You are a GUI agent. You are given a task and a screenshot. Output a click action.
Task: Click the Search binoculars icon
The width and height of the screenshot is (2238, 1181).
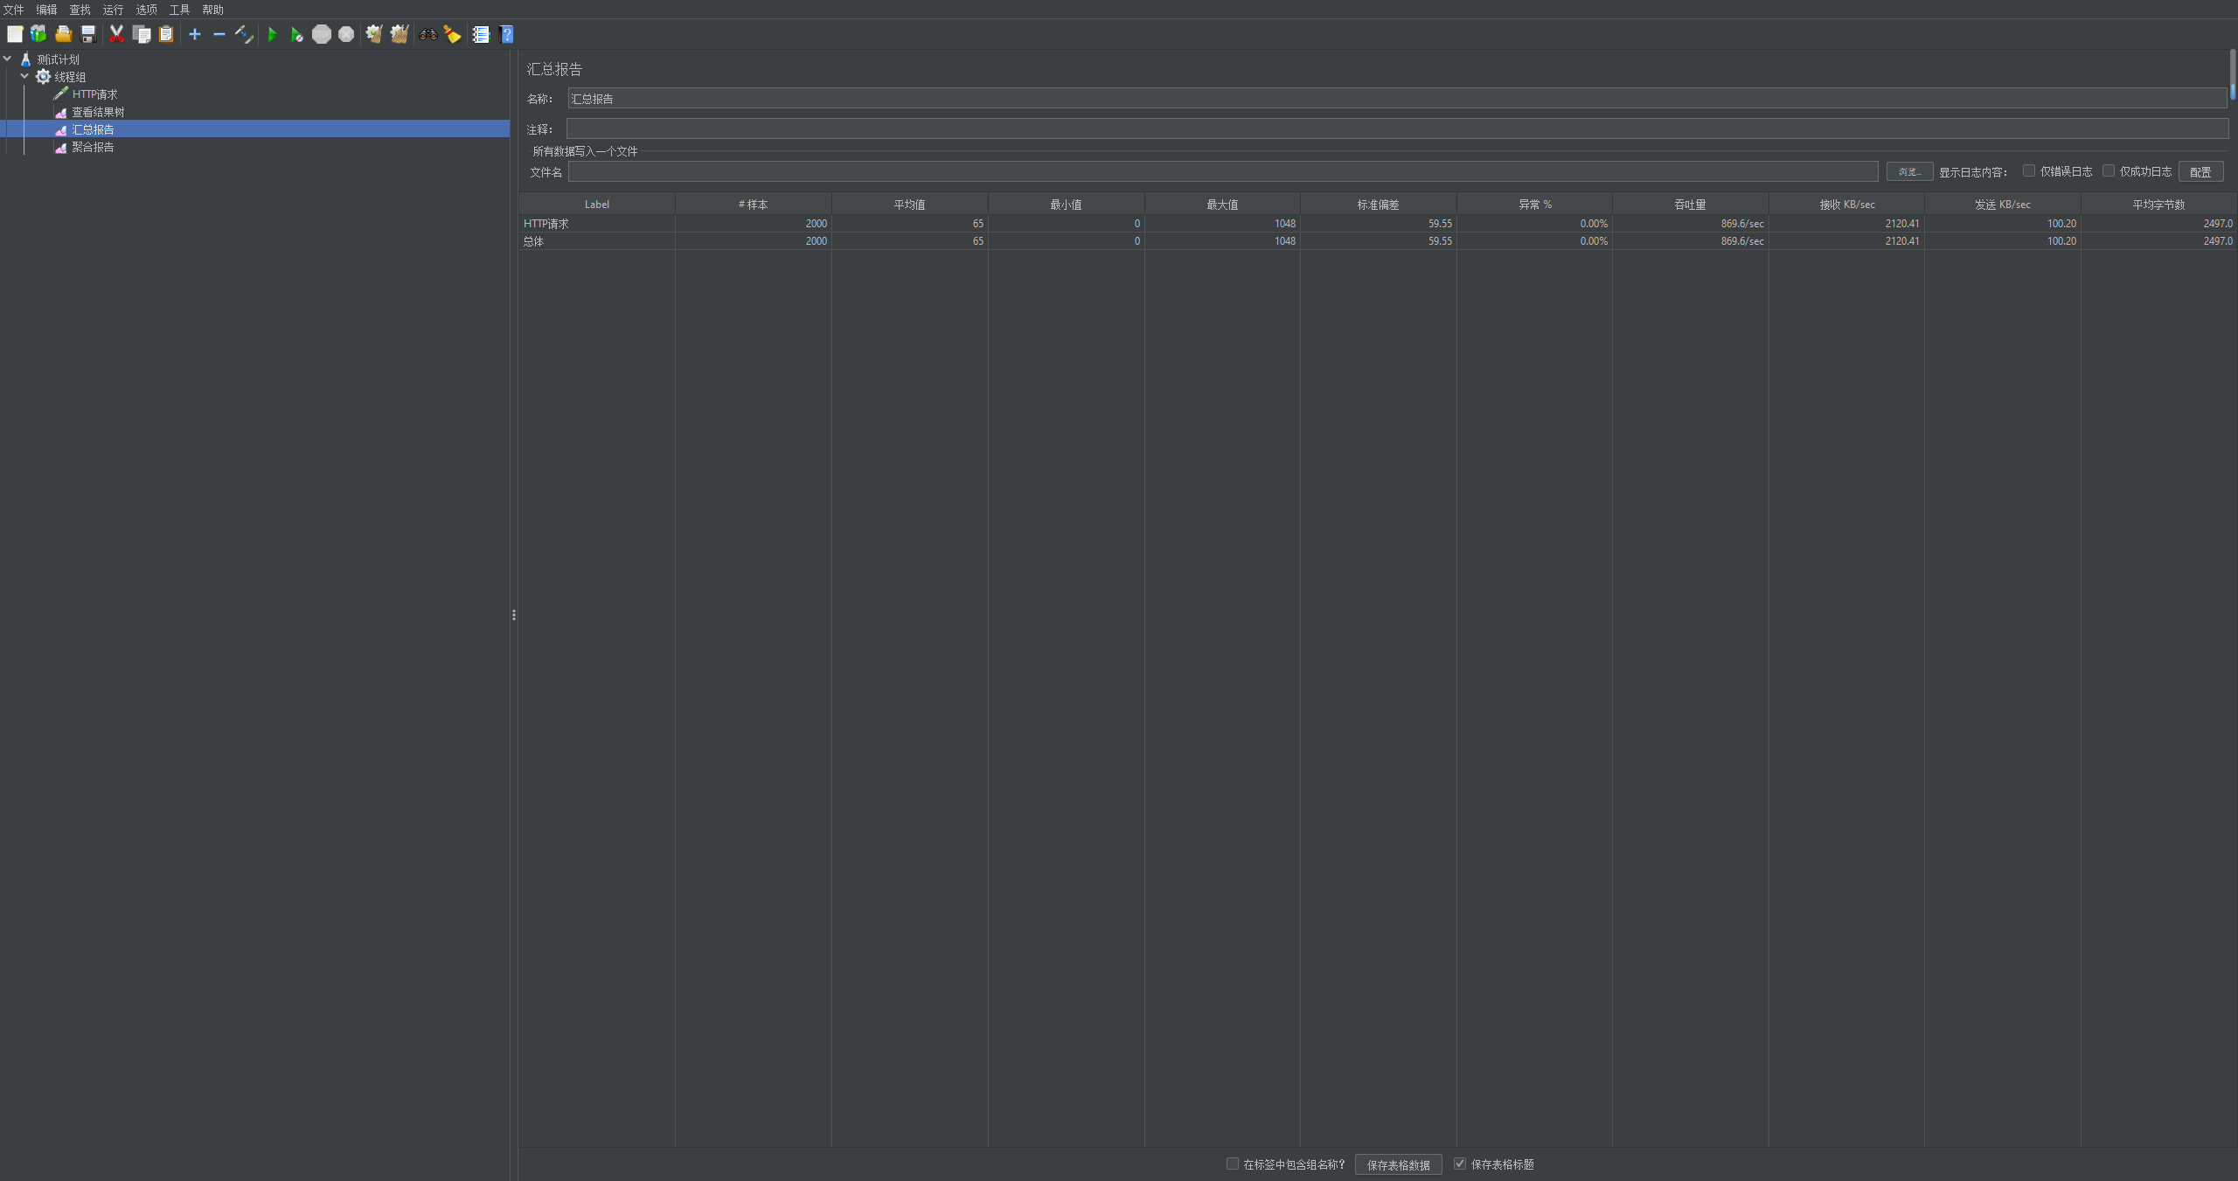tap(427, 35)
